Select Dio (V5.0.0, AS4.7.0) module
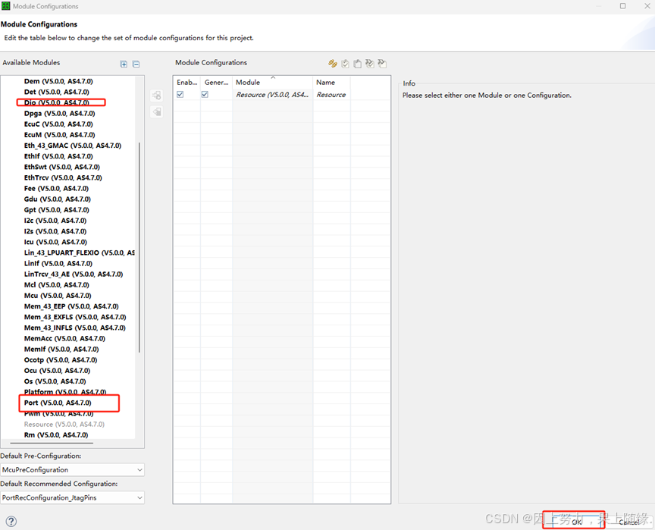The width and height of the screenshot is (655, 530). pyautogui.click(x=56, y=102)
